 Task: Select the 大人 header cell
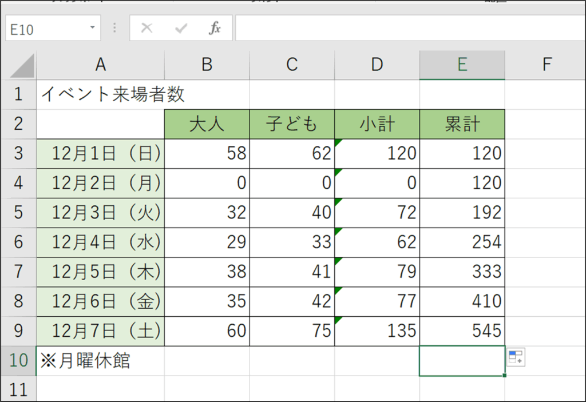tap(207, 124)
